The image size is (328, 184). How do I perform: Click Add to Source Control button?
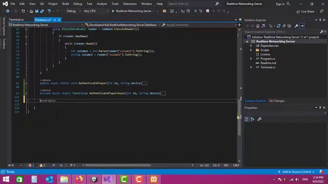(x=296, y=172)
